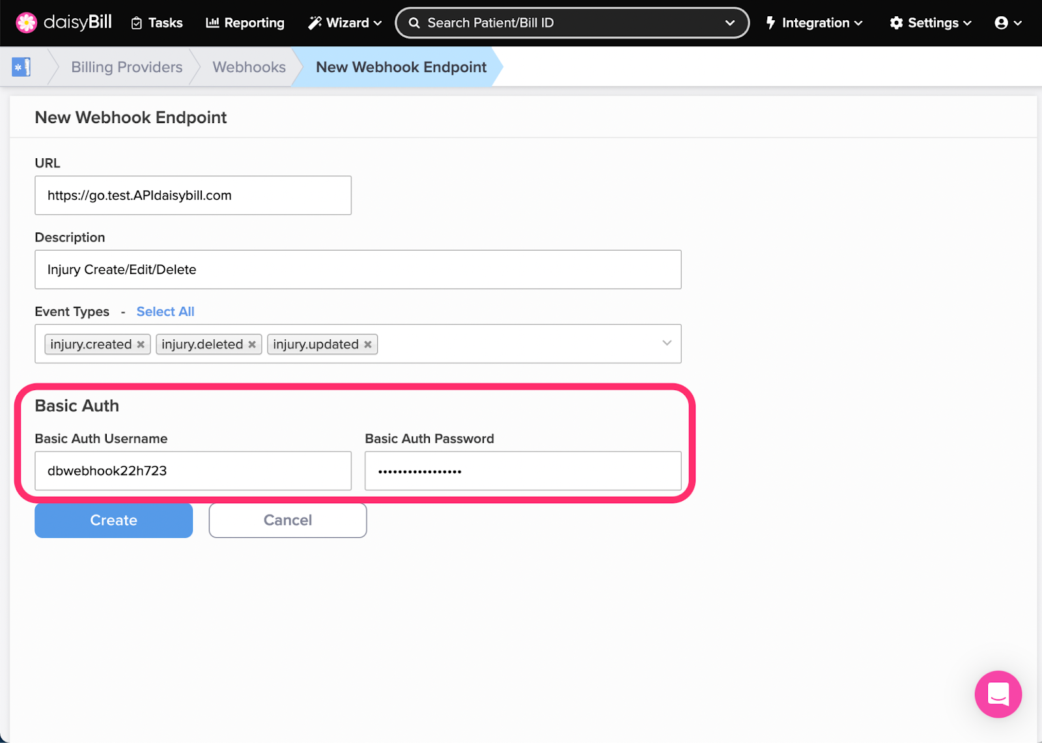
Task: Click the Basic Auth Username field
Action: point(193,471)
